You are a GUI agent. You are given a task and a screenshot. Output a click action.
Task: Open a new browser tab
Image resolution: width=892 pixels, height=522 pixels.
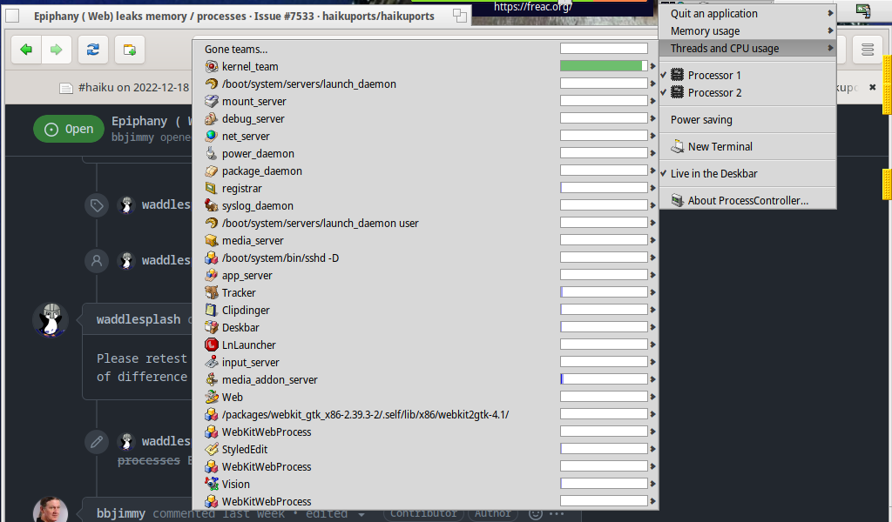(x=127, y=50)
